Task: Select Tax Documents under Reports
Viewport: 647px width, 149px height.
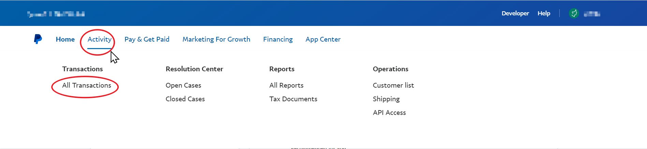Action: coord(293,99)
